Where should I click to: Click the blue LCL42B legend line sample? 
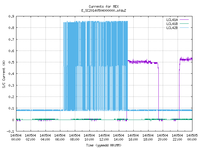[x=184, y=27]
